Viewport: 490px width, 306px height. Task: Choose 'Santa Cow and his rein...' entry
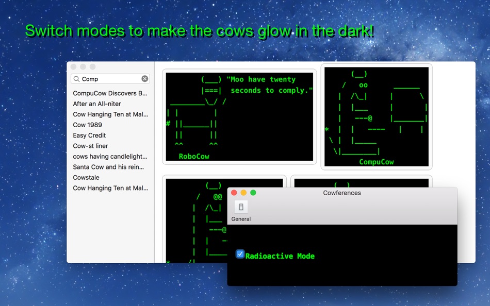tap(108, 167)
